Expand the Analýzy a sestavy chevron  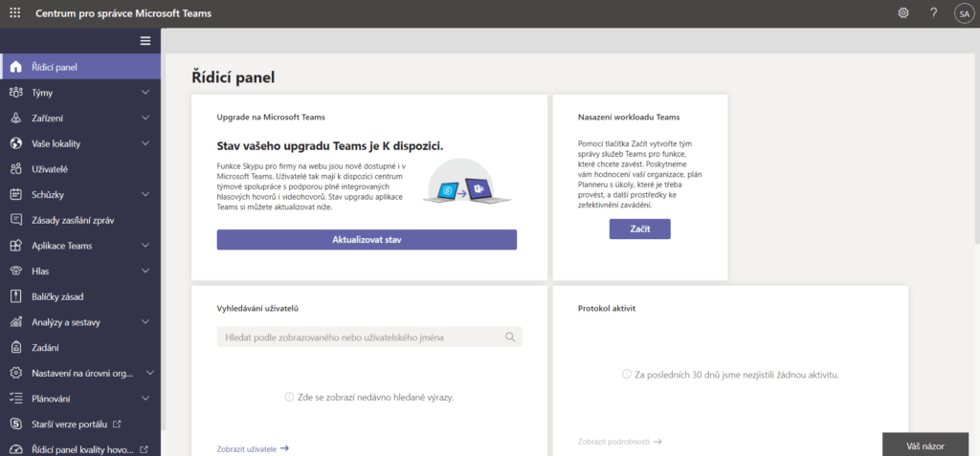(145, 322)
